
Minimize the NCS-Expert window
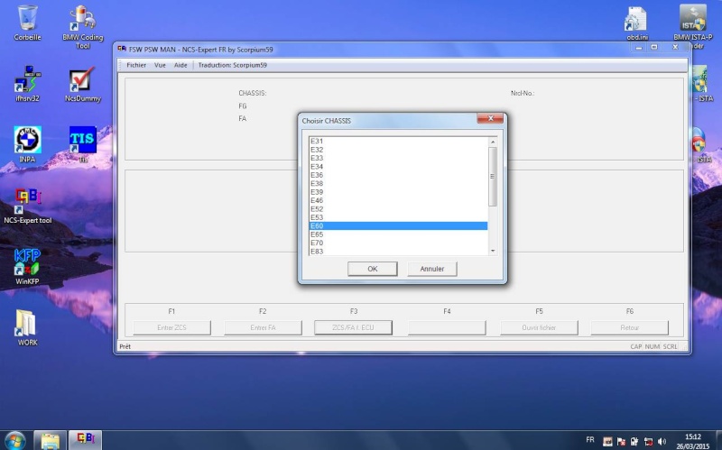coord(639,48)
